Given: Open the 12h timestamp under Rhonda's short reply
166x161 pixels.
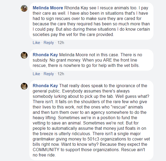Looking at the screenshot, I should [x=61, y=74].
